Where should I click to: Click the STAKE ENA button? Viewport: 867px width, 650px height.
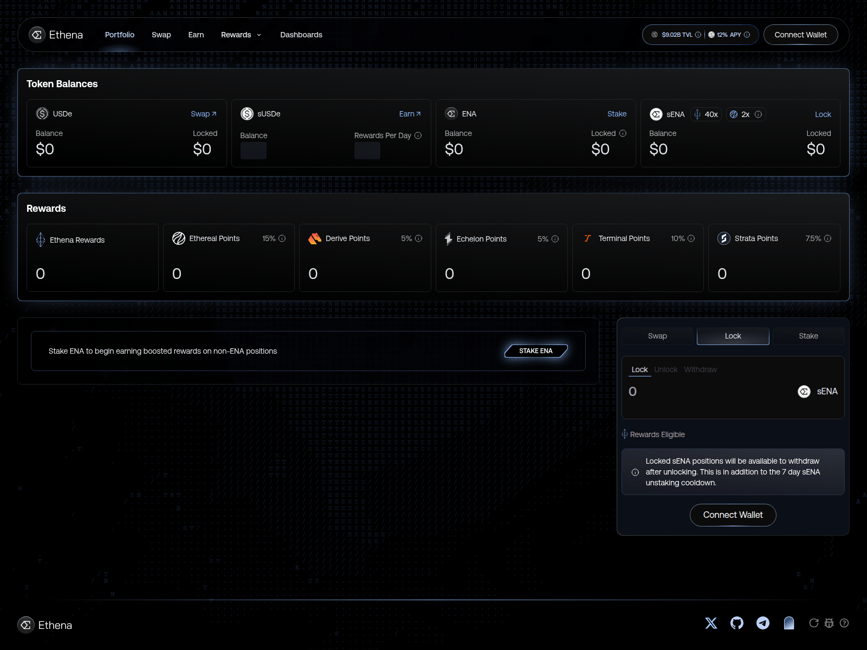tap(536, 351)
